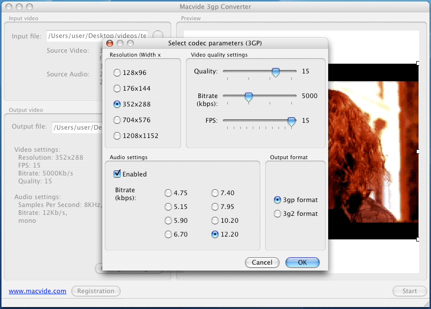
Task: Open the www.macvide.com link
Action: (37, 291)
